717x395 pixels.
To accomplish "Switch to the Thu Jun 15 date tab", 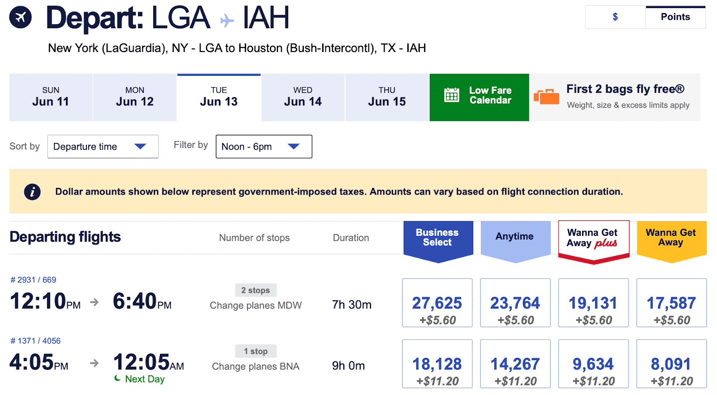I will tap(387, 97).
